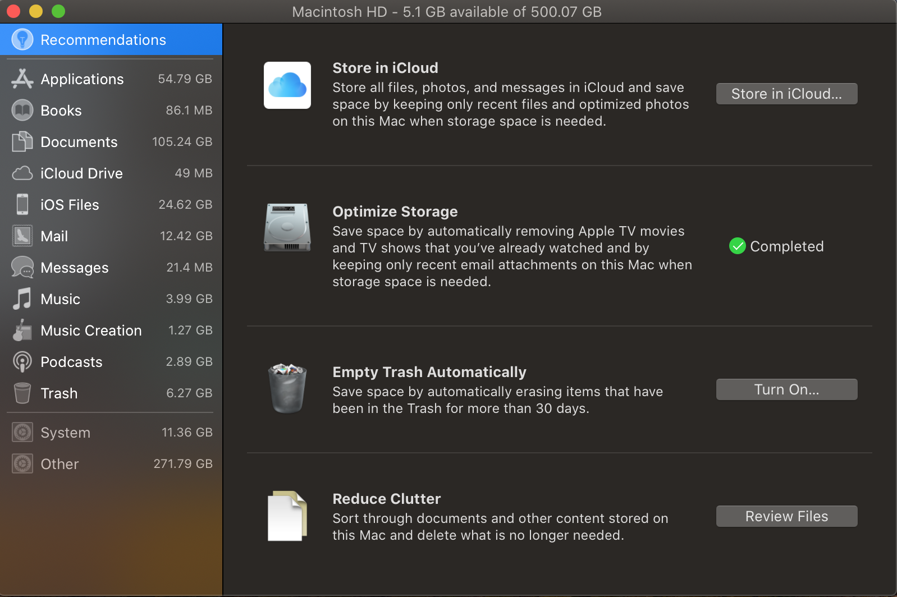Image resolution: width=897 pixels, height=597 pixels.
Task: Click the Empty Trash Automatically heading
Action: [x=429, y=372]
